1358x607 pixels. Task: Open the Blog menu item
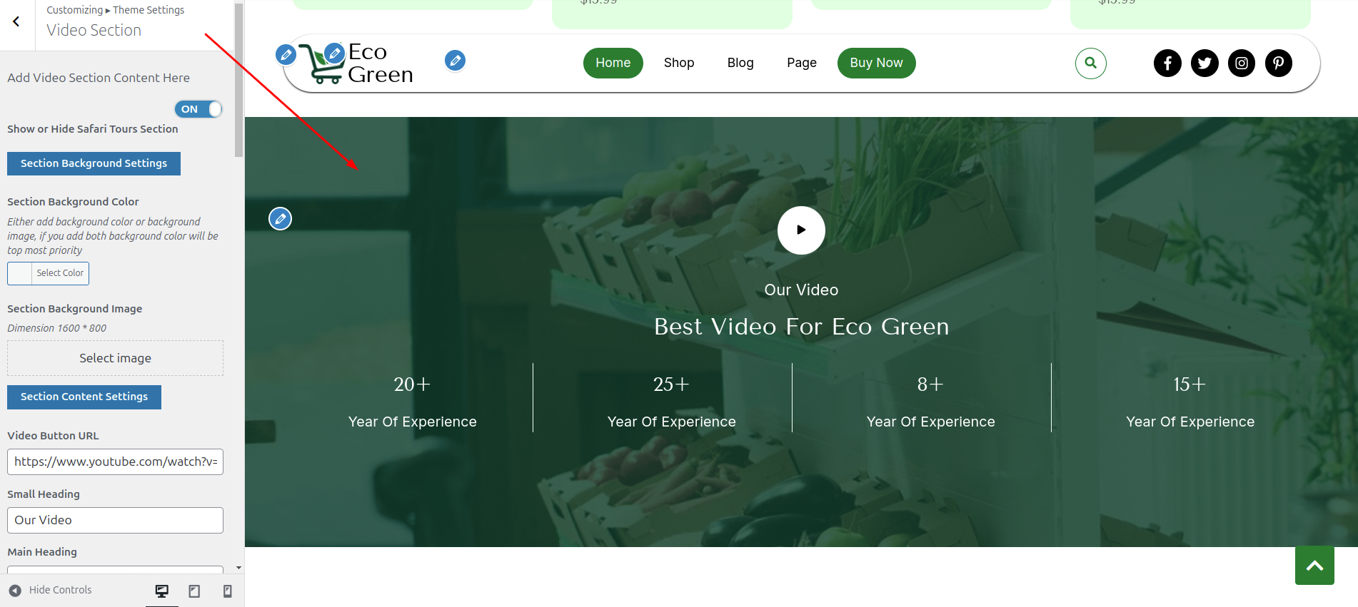point(740,63)
